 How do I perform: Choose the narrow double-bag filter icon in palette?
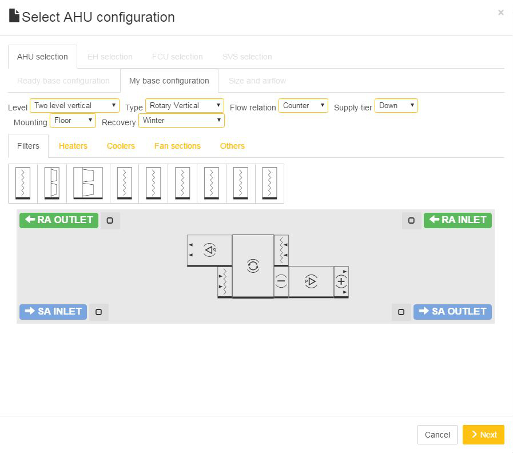click(51, 184)
